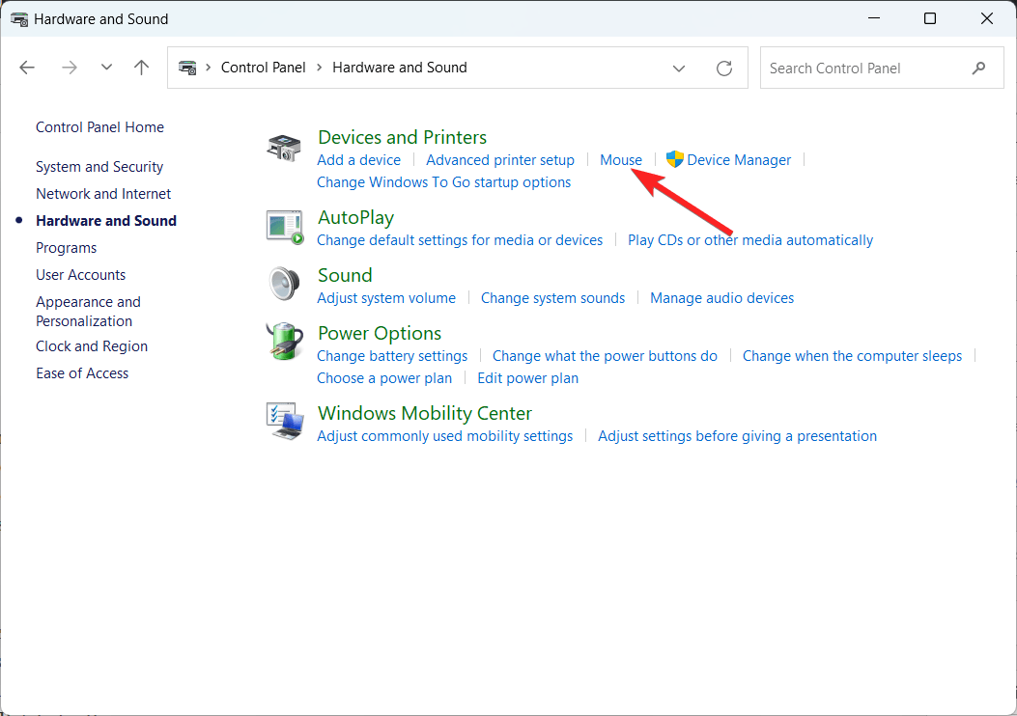The image size is (1017, 716).
Task: Click the AutoPlay category icon
Action: coord(285,228)
